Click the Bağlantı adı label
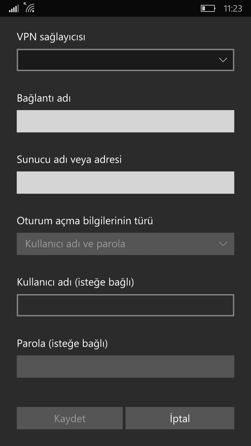251x446 pixels. tap(44, 98)
